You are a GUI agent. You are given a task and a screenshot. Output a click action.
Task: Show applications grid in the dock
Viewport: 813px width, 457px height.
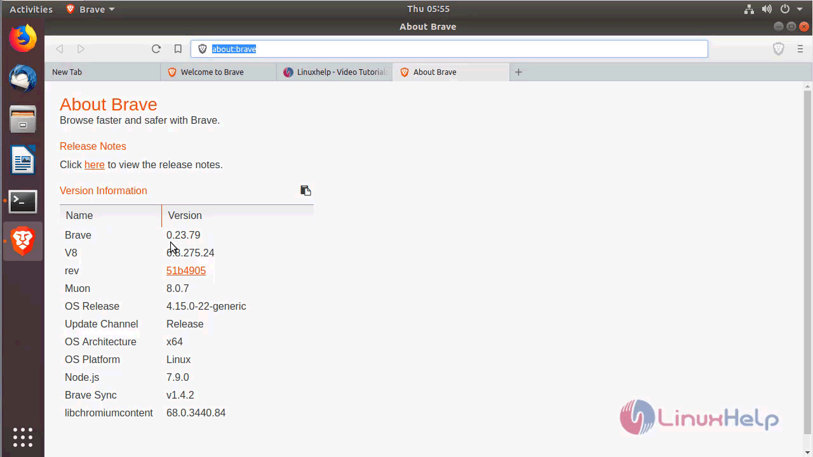23,437
